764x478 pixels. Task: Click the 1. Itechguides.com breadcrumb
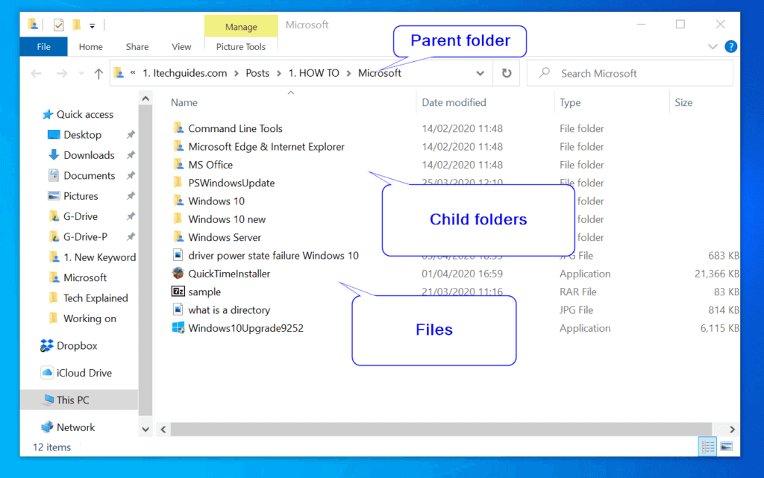tap(185, 73)
